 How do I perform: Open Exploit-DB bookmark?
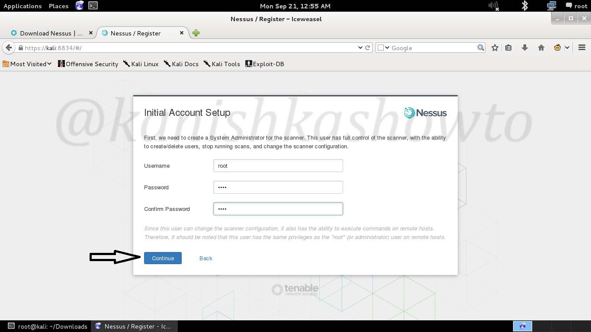265,64
